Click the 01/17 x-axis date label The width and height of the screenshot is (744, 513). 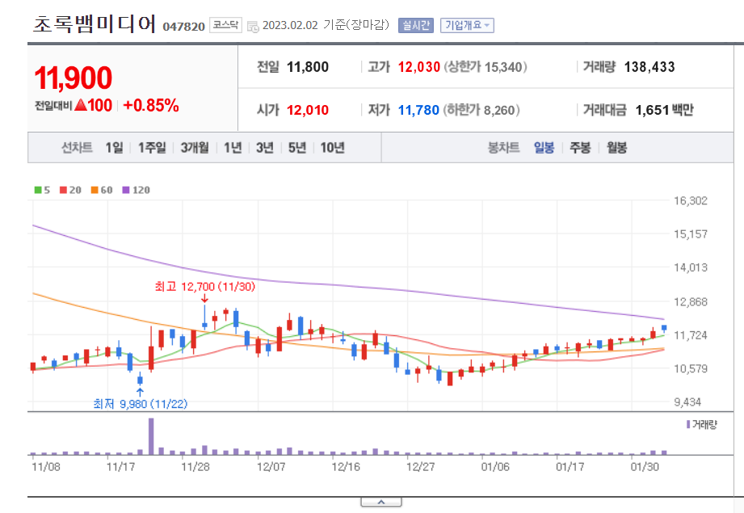[x=570, y=467]
